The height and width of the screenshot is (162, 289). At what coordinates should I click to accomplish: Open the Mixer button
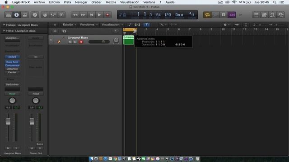(53, 15)
